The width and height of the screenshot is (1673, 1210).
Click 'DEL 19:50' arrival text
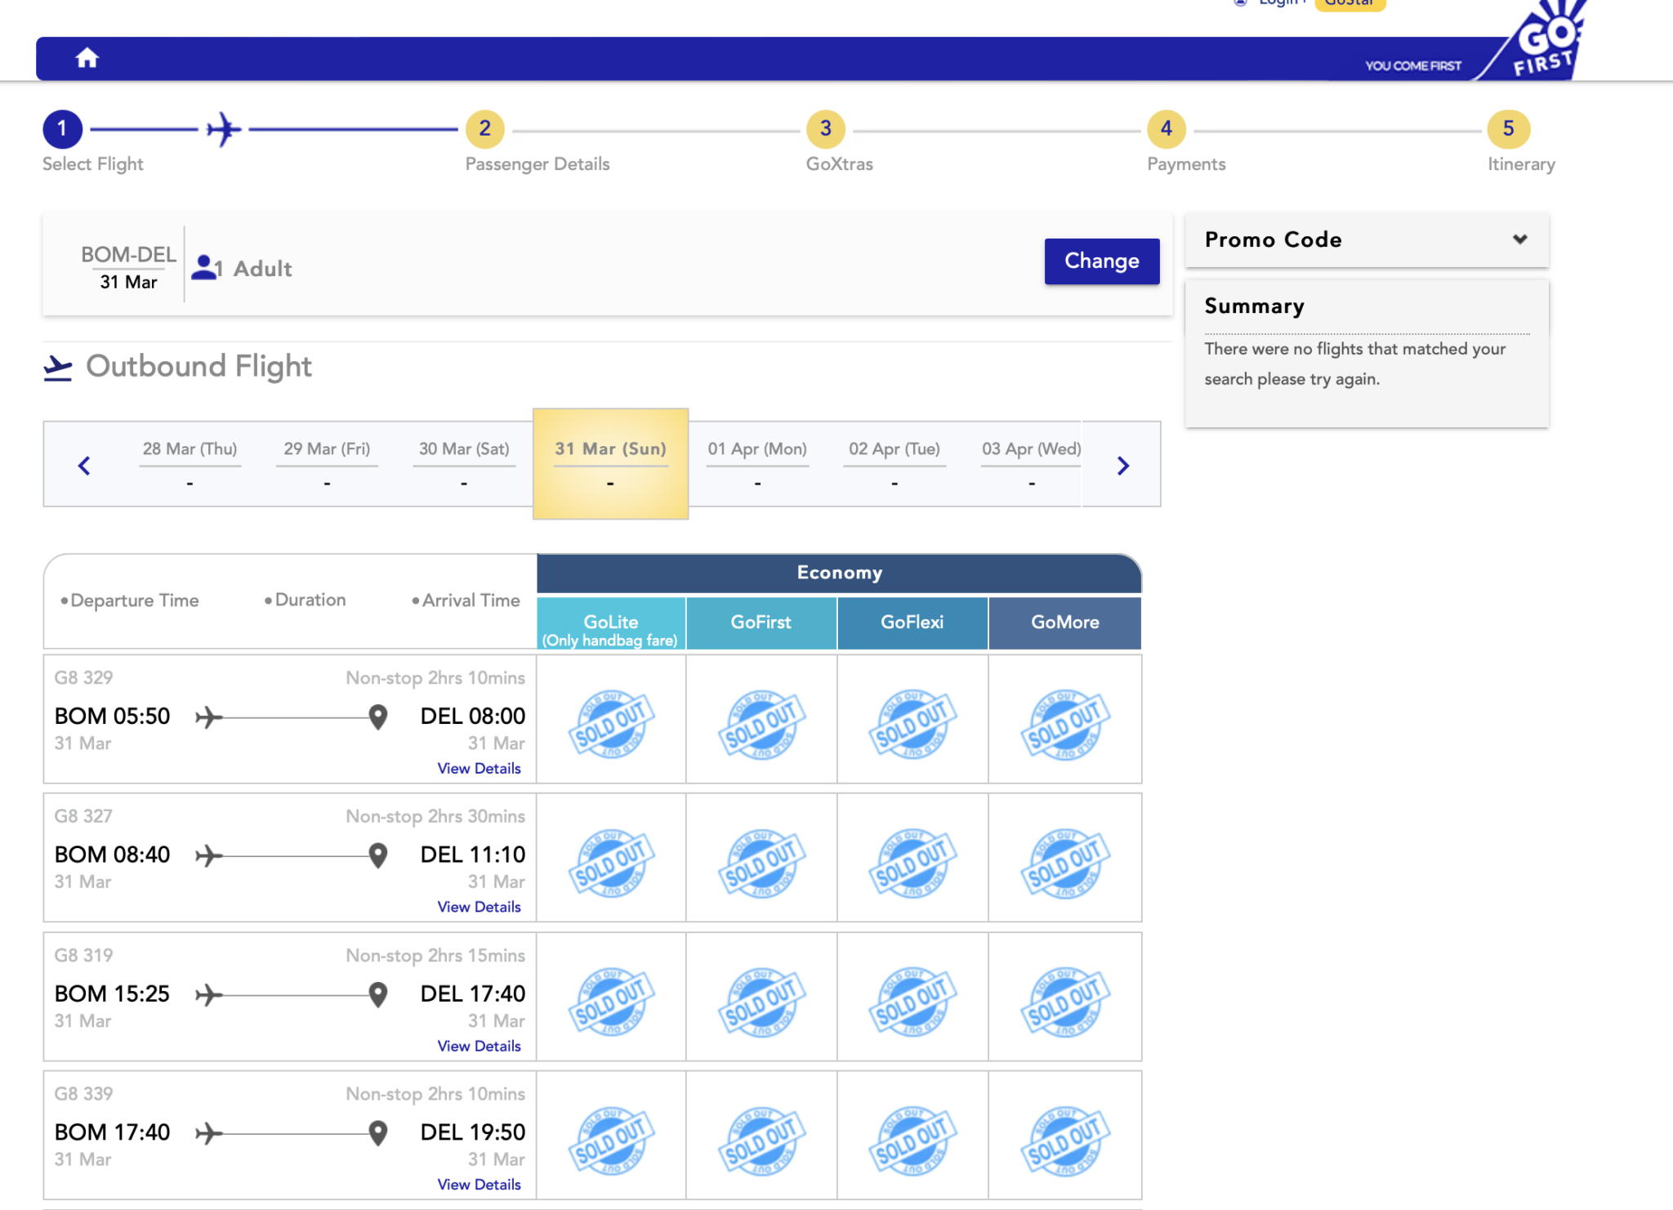(472, 1133)
